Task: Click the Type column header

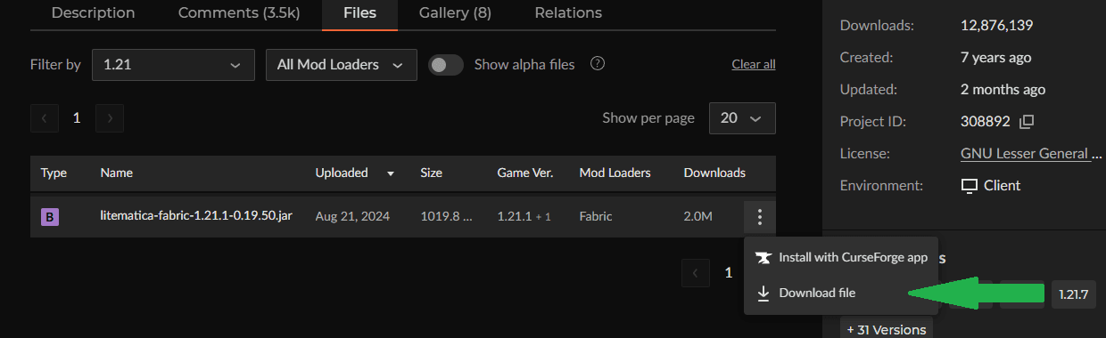Action: click(x=54, y=173)
